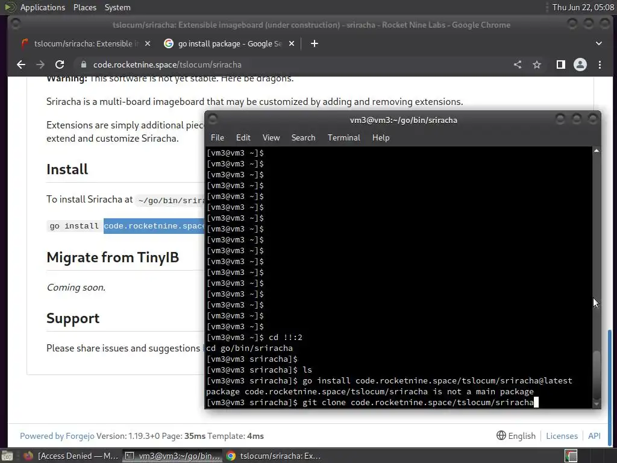Click show desktop icon in bottom panel
This screenshot has width=617, height=463.
(x=7, y=456)
